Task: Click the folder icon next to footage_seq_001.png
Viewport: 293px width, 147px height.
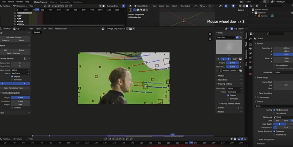Action: coord(130,29)
